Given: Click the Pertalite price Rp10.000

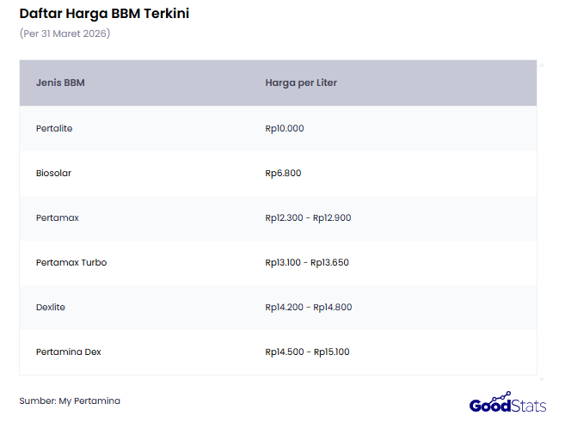Looking at the screenshot, I should click(285, 128).
